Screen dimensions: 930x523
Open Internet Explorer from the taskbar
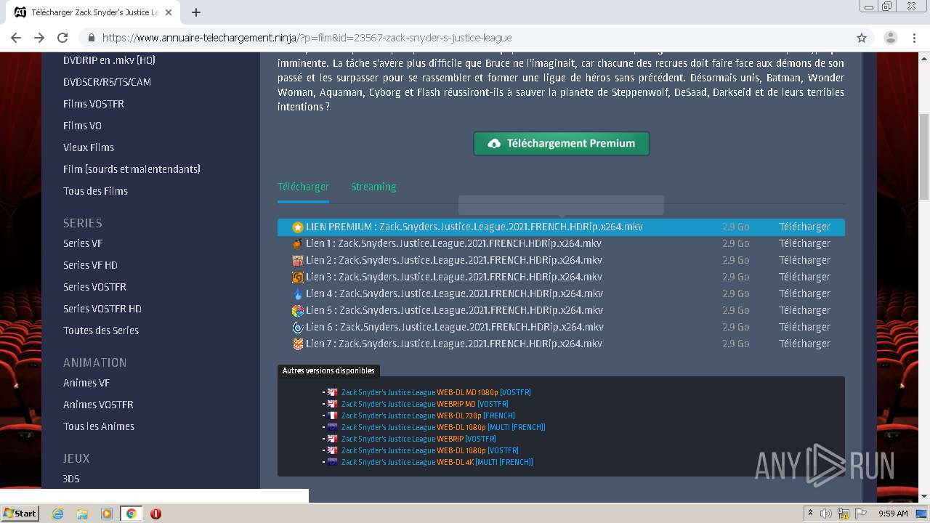(x=57, y=514)
